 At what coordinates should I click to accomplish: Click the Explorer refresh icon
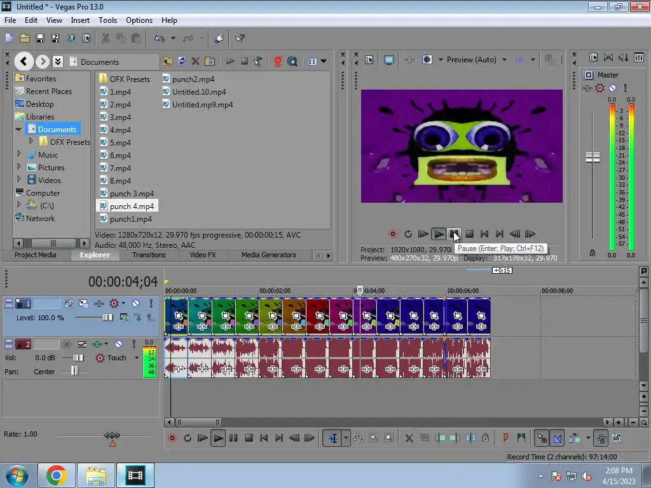pyautogui.click(x=181, y=62)
